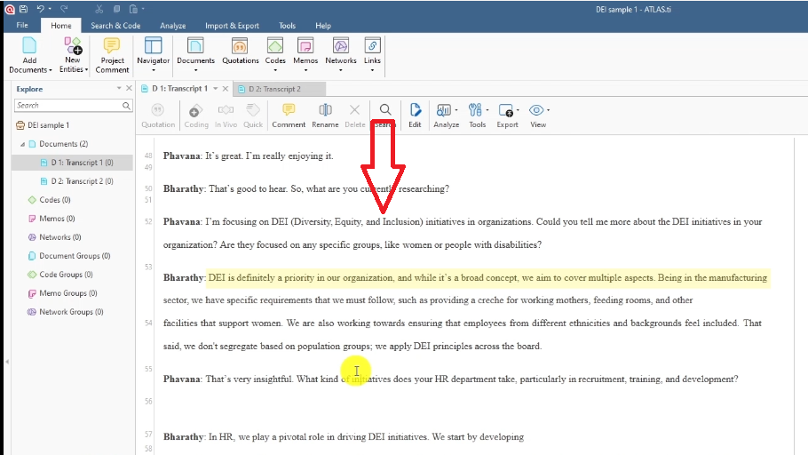Viewport: 808px width, 455px height.
Task: Close the Explore panel
Action: 129,88
